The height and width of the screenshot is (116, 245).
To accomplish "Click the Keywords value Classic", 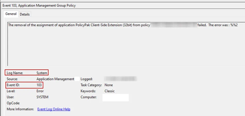I will pos(110,91).
